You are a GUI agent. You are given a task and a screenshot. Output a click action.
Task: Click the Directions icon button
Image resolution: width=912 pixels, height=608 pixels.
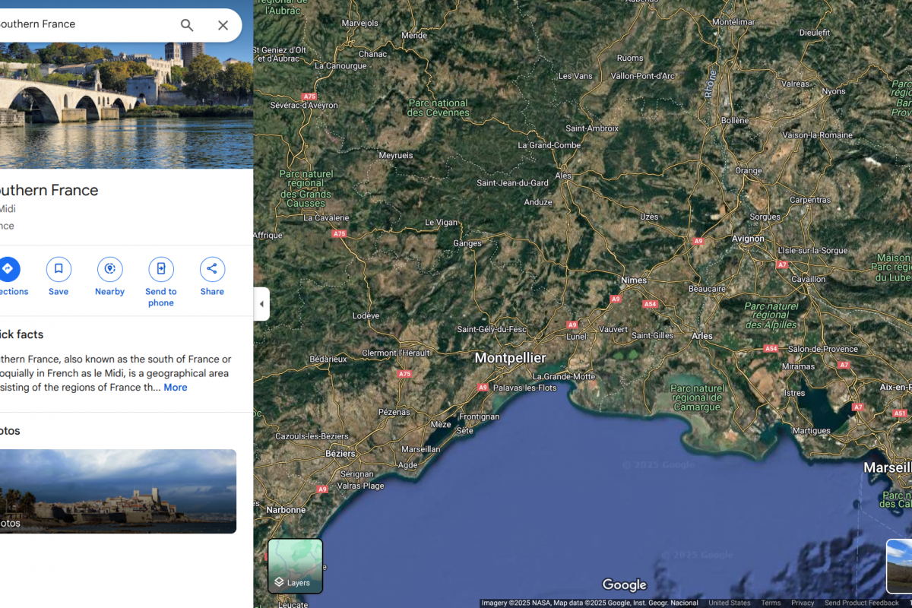click(x=8, y=269)
